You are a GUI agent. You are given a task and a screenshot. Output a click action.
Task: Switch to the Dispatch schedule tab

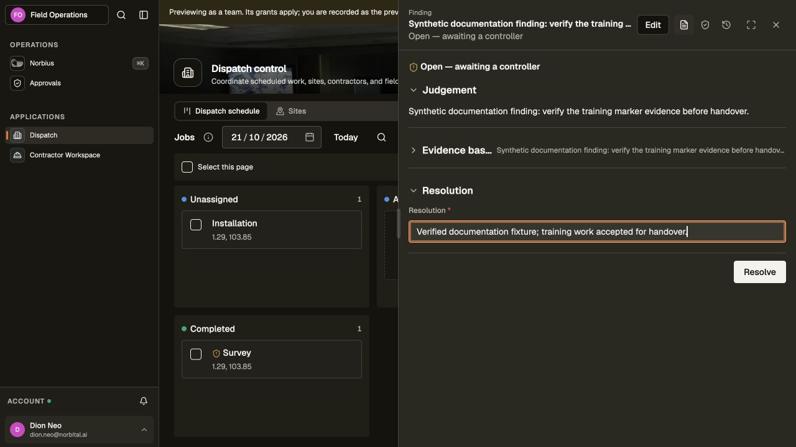(x=221, y=111)
